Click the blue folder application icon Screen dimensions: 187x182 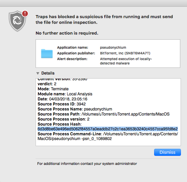point(47,53)
